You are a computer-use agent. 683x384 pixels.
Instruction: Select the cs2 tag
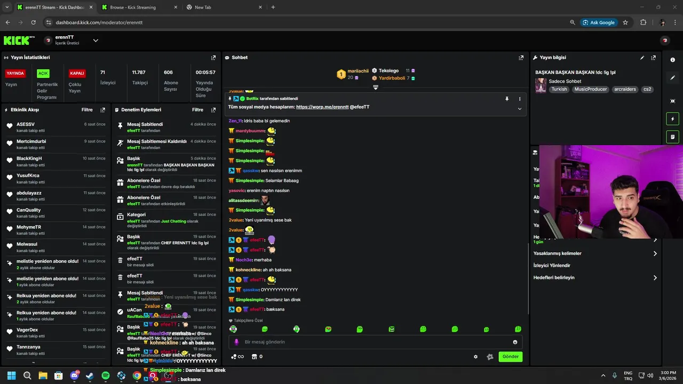pos(647,89)
